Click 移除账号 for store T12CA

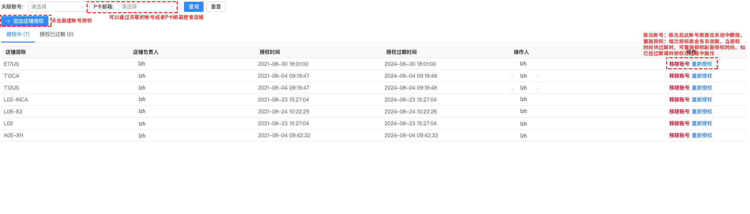pyautogui.click(x=679, y=76)
